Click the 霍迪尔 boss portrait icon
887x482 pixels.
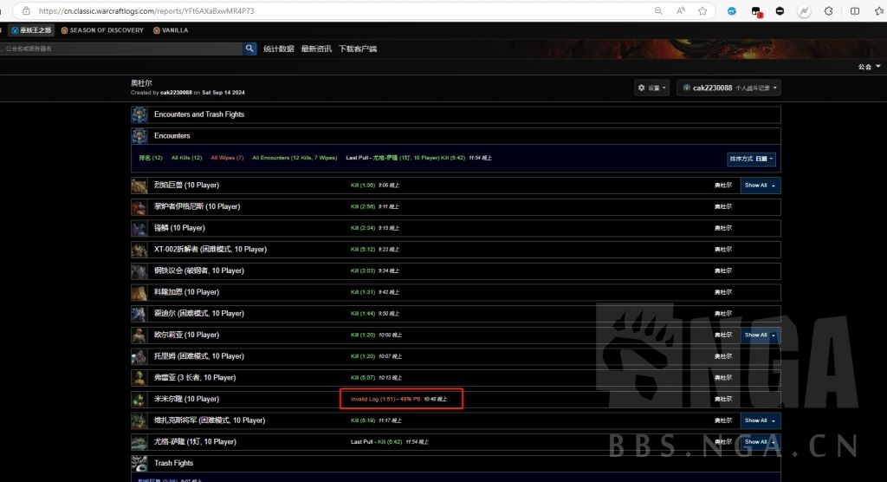(139, 314)
